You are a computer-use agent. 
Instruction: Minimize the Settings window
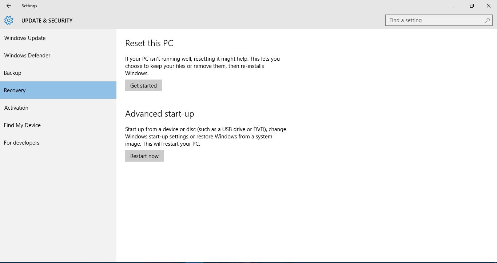(x=455, y=6)
